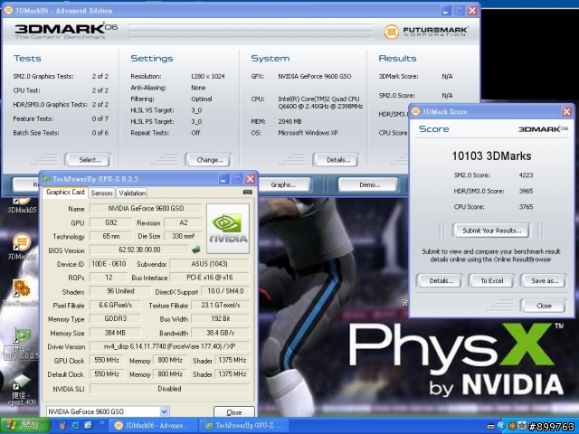This screenshot has width=579, height=434.
Task: Minimize the 3DMark06 window
Action: [x=446, y=10]
